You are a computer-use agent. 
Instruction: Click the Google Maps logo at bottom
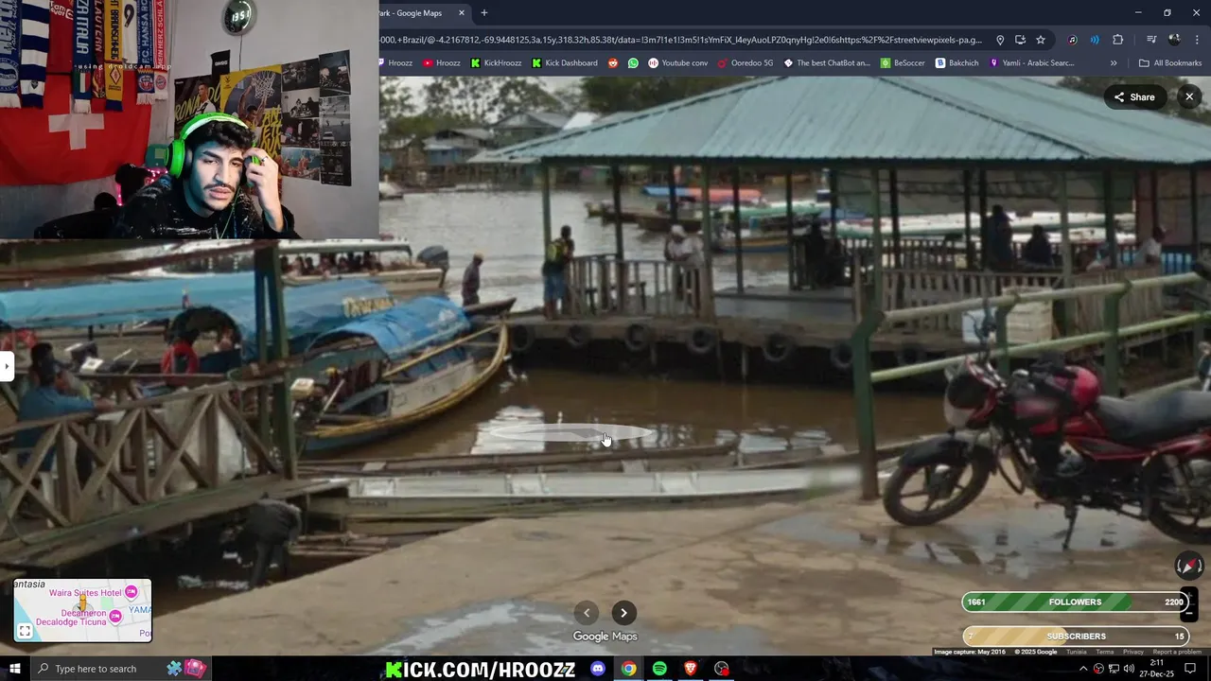(x=605, y=637)
